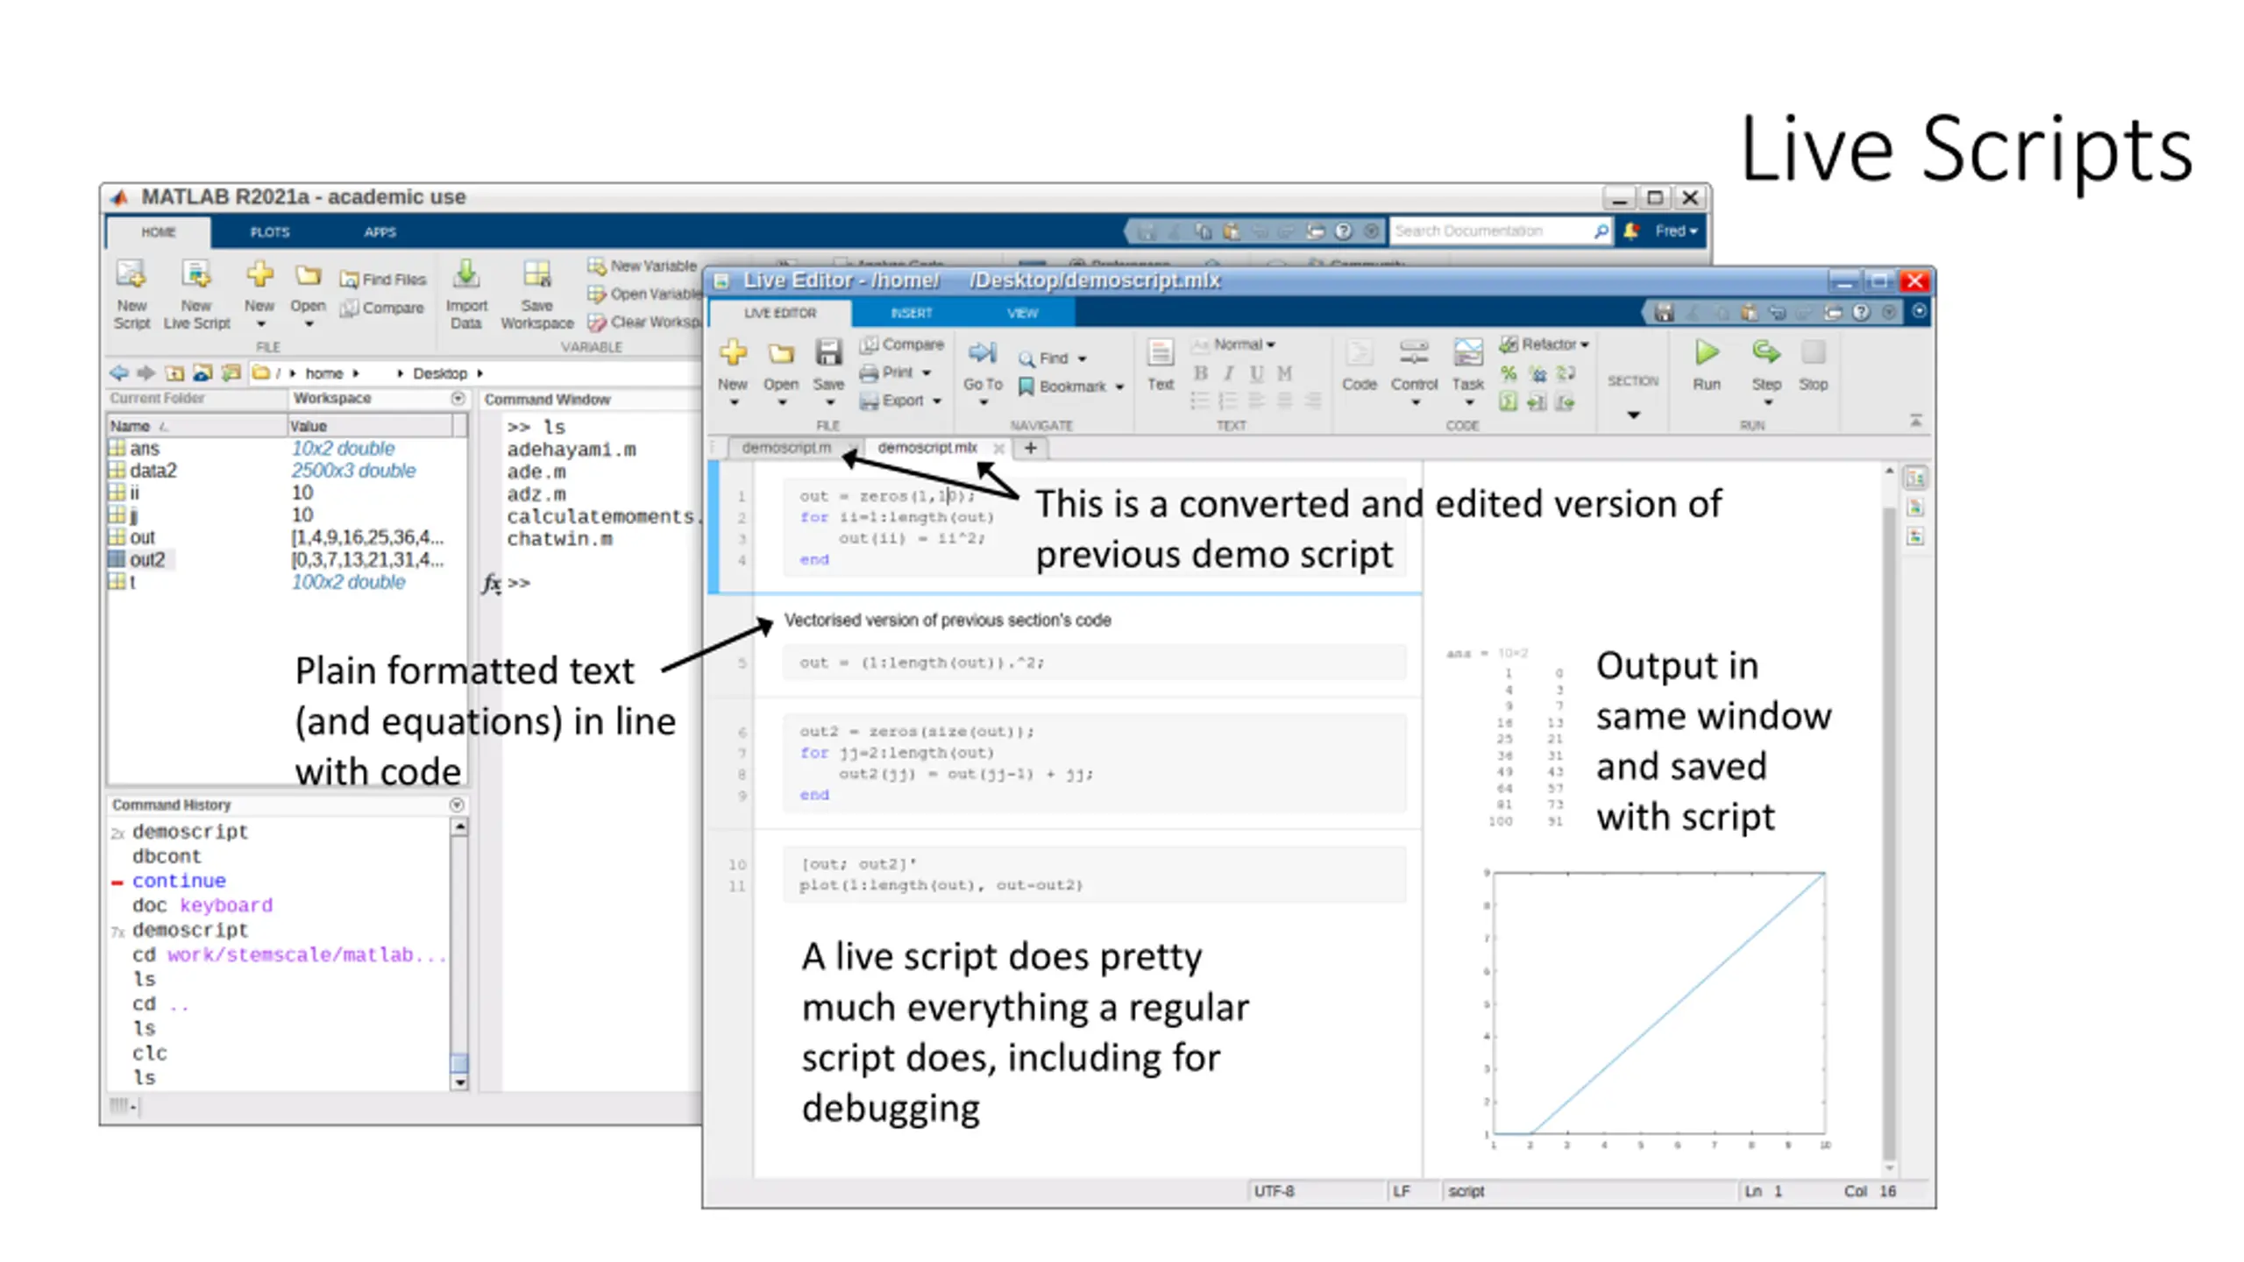Screen dimensions: 2244x1262
Task: Click the Step icon in Run section
Action: point(1765,354)
